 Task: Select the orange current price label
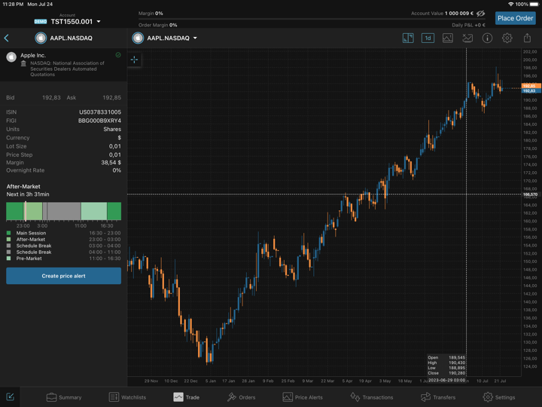point(529,86)
